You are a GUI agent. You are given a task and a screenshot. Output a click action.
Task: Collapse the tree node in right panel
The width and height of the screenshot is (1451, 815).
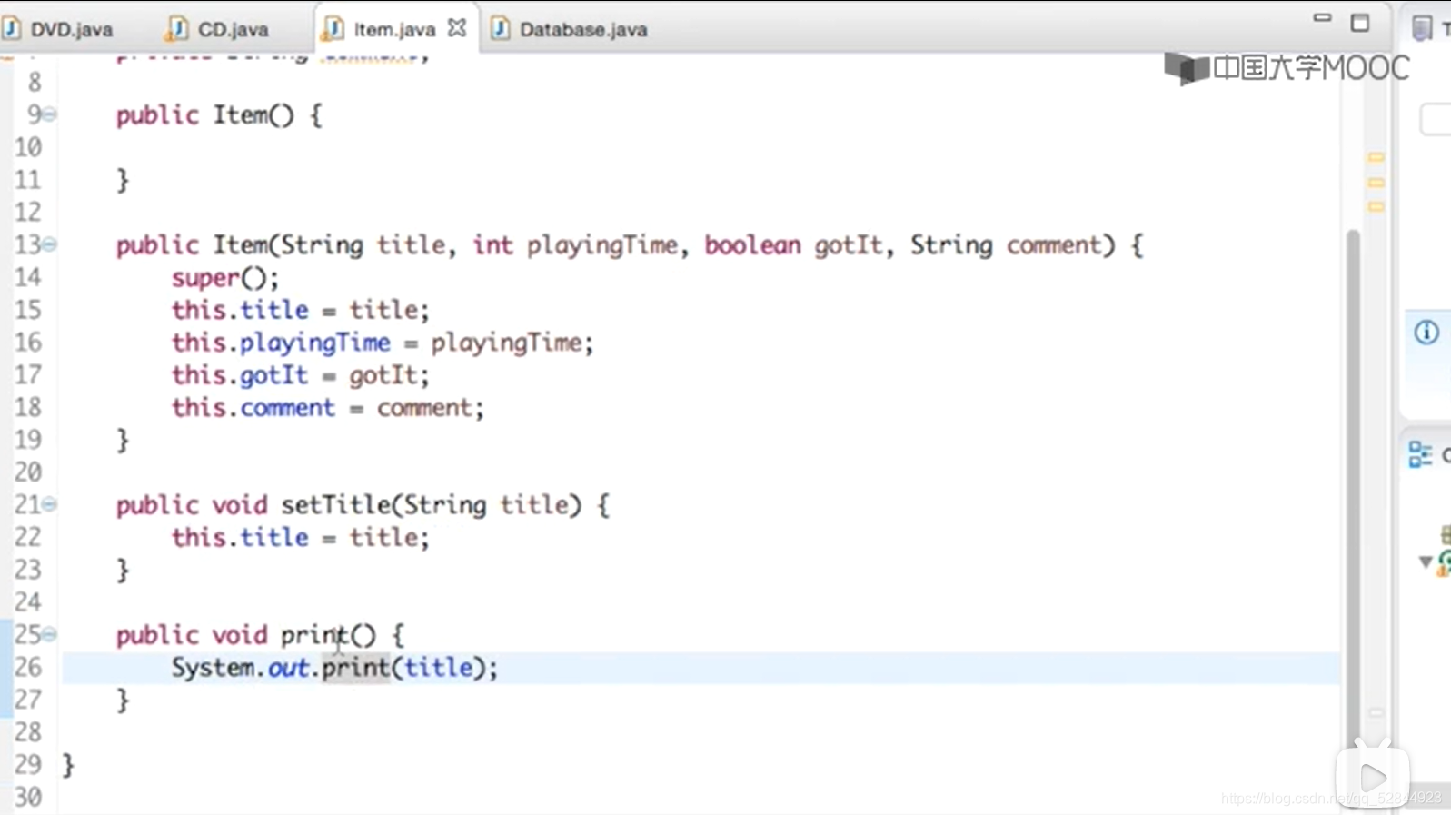(1426, 562)
